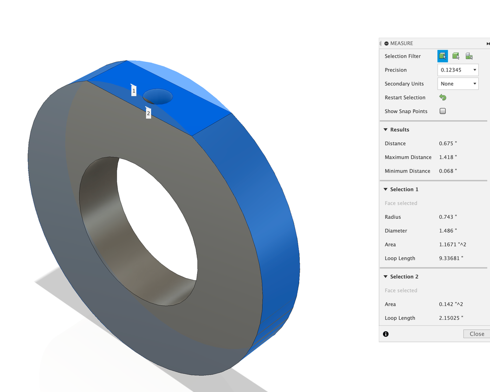
Task: Click selection marker 1 on the model
Action: coord(133,90)
